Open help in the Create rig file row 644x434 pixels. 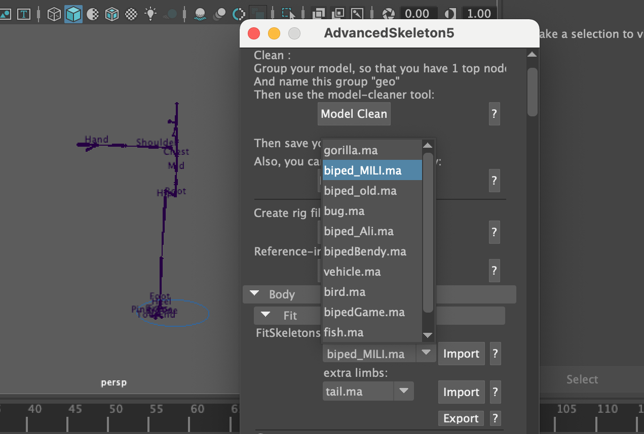(x=495, y=233)
